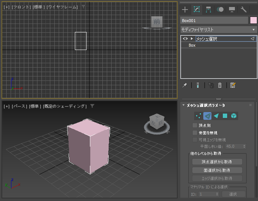The height and width of the screenshot is (201, 258).
Task: Select Edge sub-object level icon
Action: point(207,116)
